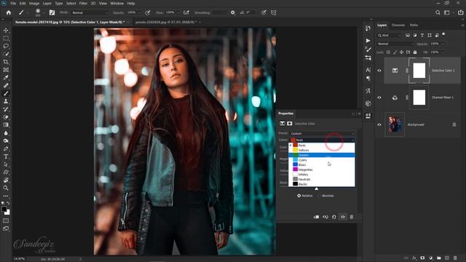Select the Zoom tool
466x262 pixels.
coord(6,188)
